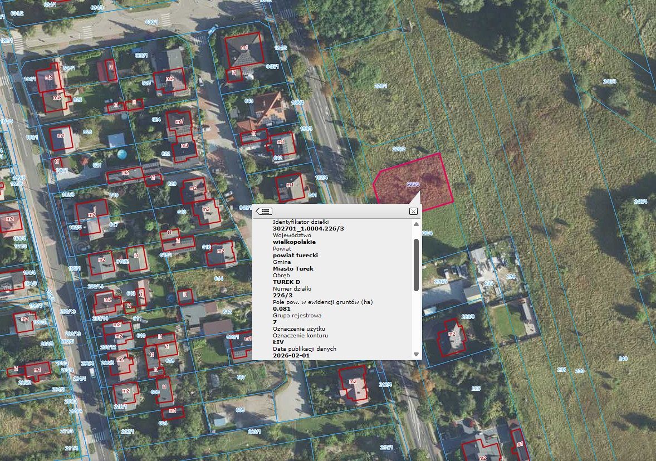Select parcel 225 label
Viewport: 656px width, 461px height.
point(476,389)
